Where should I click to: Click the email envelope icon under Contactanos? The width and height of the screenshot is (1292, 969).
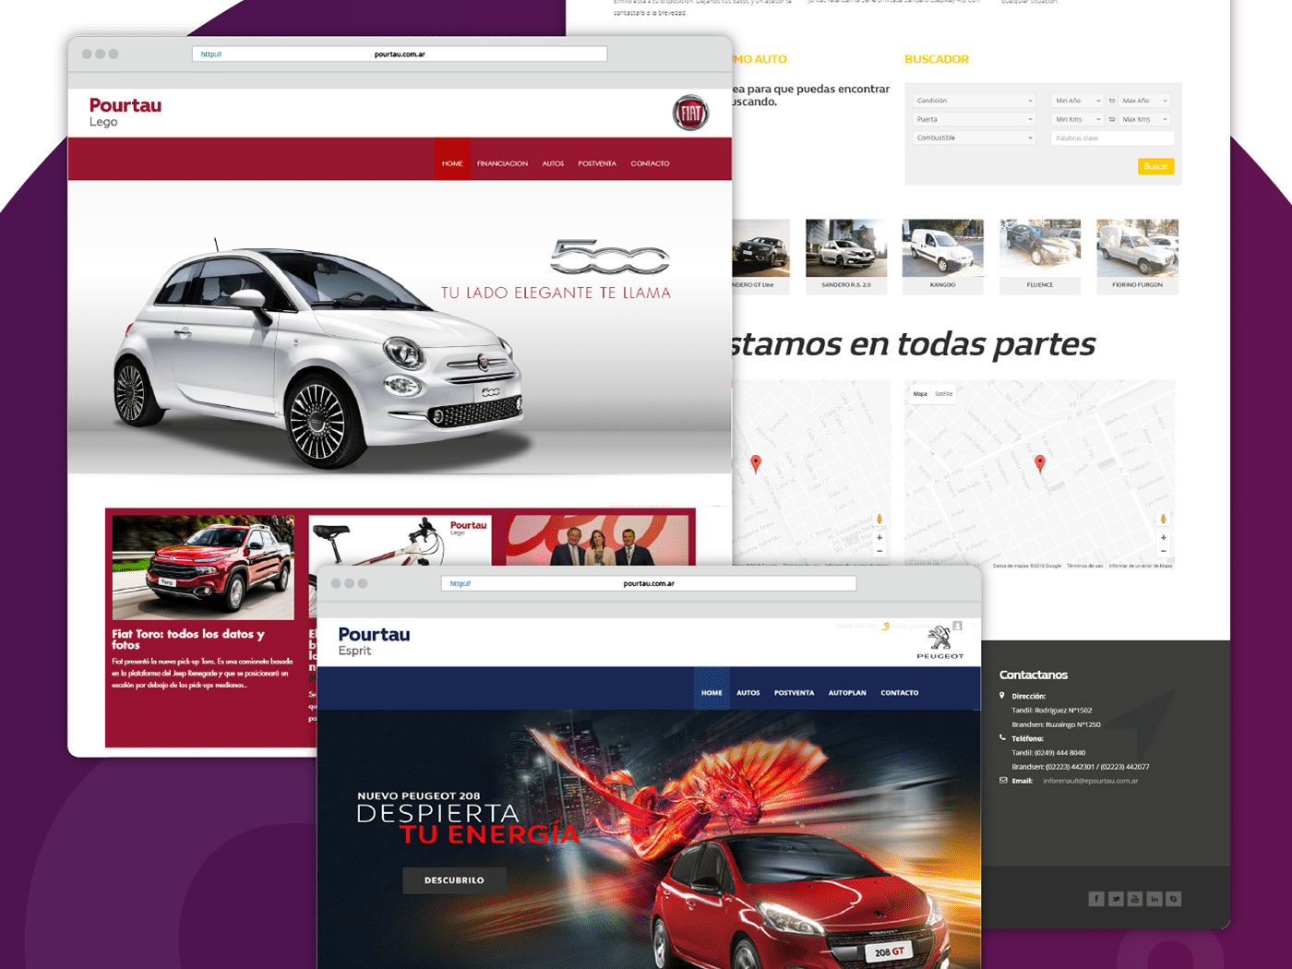[x=1003, y=781]
